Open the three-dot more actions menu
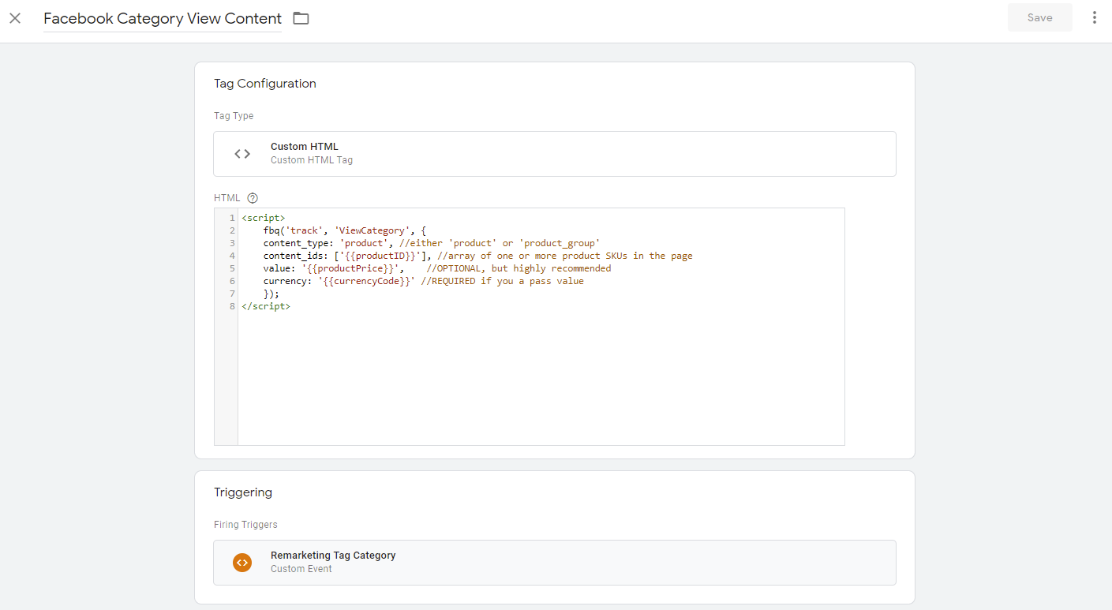The height and width of the screenshot is (610, 1112). pyautogui.click(x=1094, y=17)
